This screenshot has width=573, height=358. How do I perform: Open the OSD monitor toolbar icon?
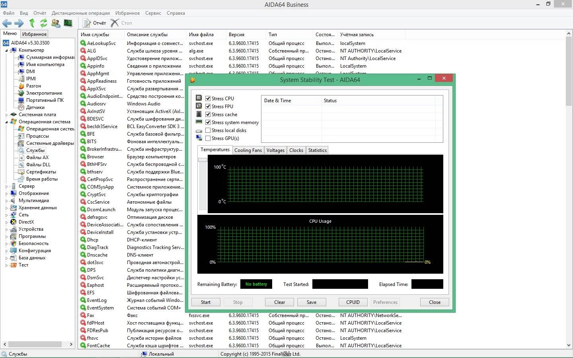68,23
